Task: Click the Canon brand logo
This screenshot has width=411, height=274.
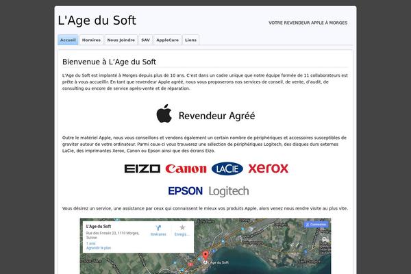Action: 186,169
